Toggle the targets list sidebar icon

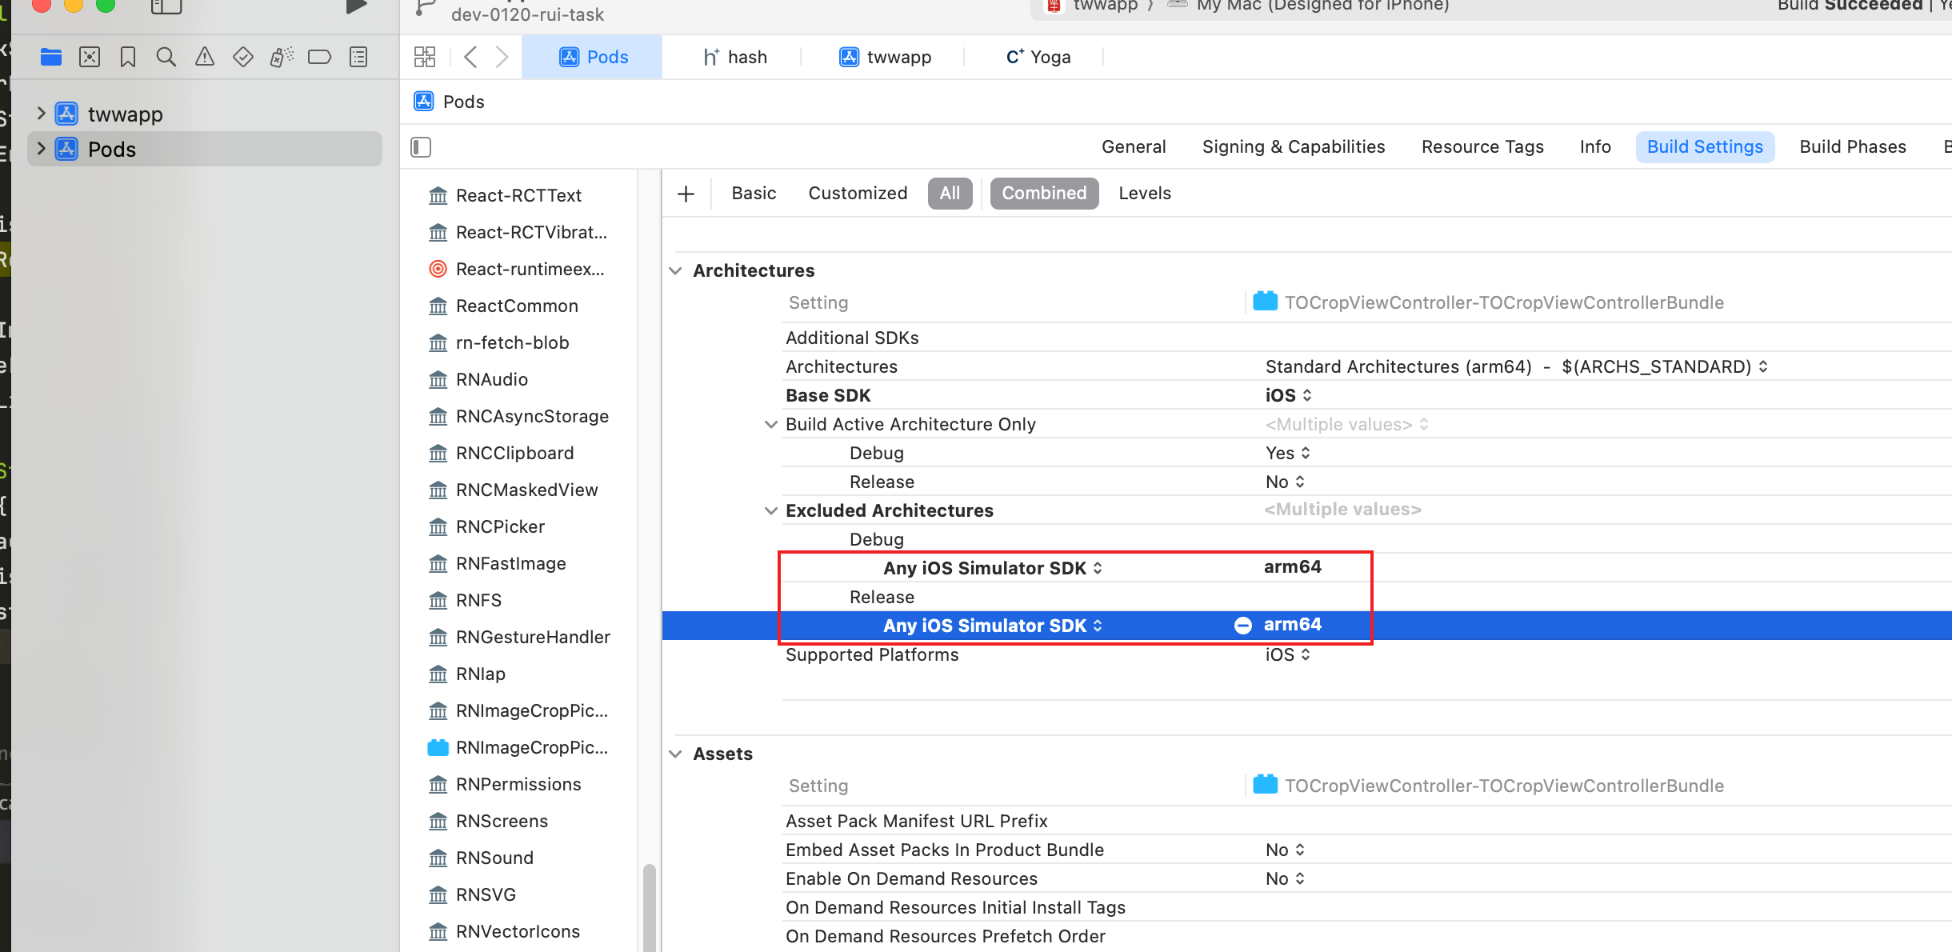coord(421,147)
